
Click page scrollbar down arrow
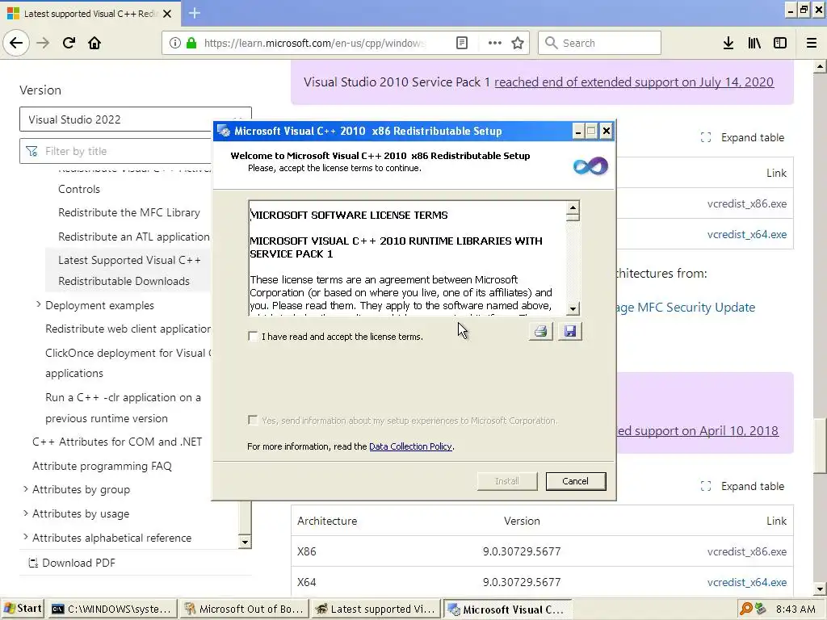click(x=821, y=589)
